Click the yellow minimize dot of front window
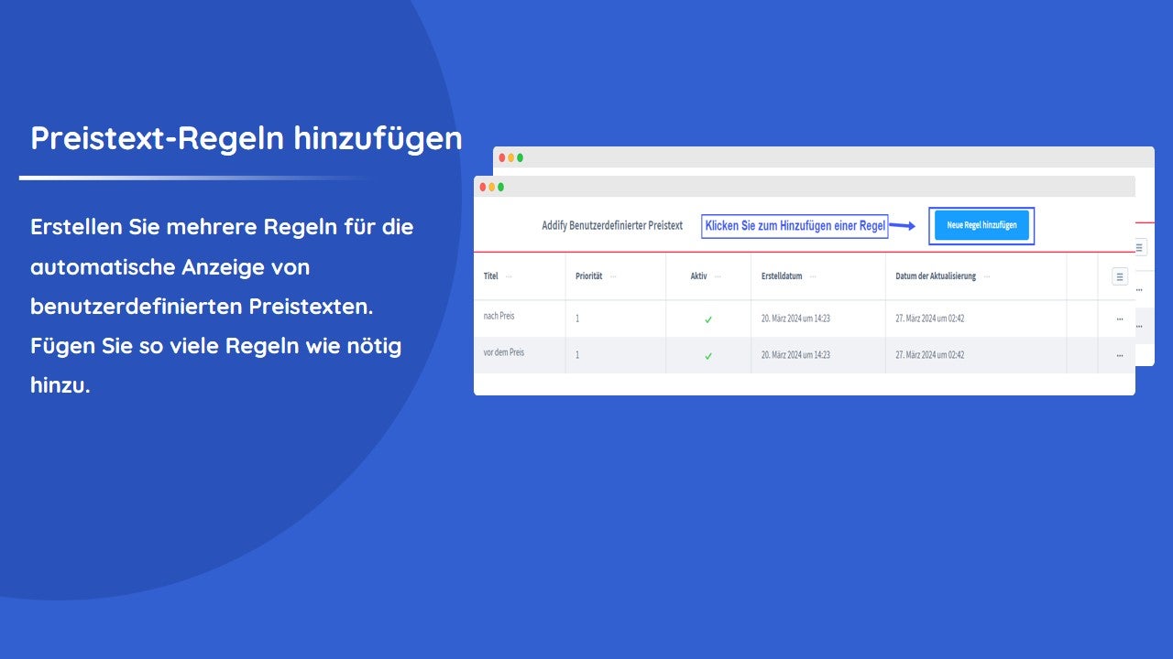The height and width of the screenshot is (659, 1173). 492,187
